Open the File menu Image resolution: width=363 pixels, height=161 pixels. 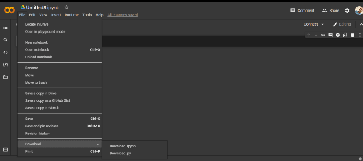(x=22, y=15)
